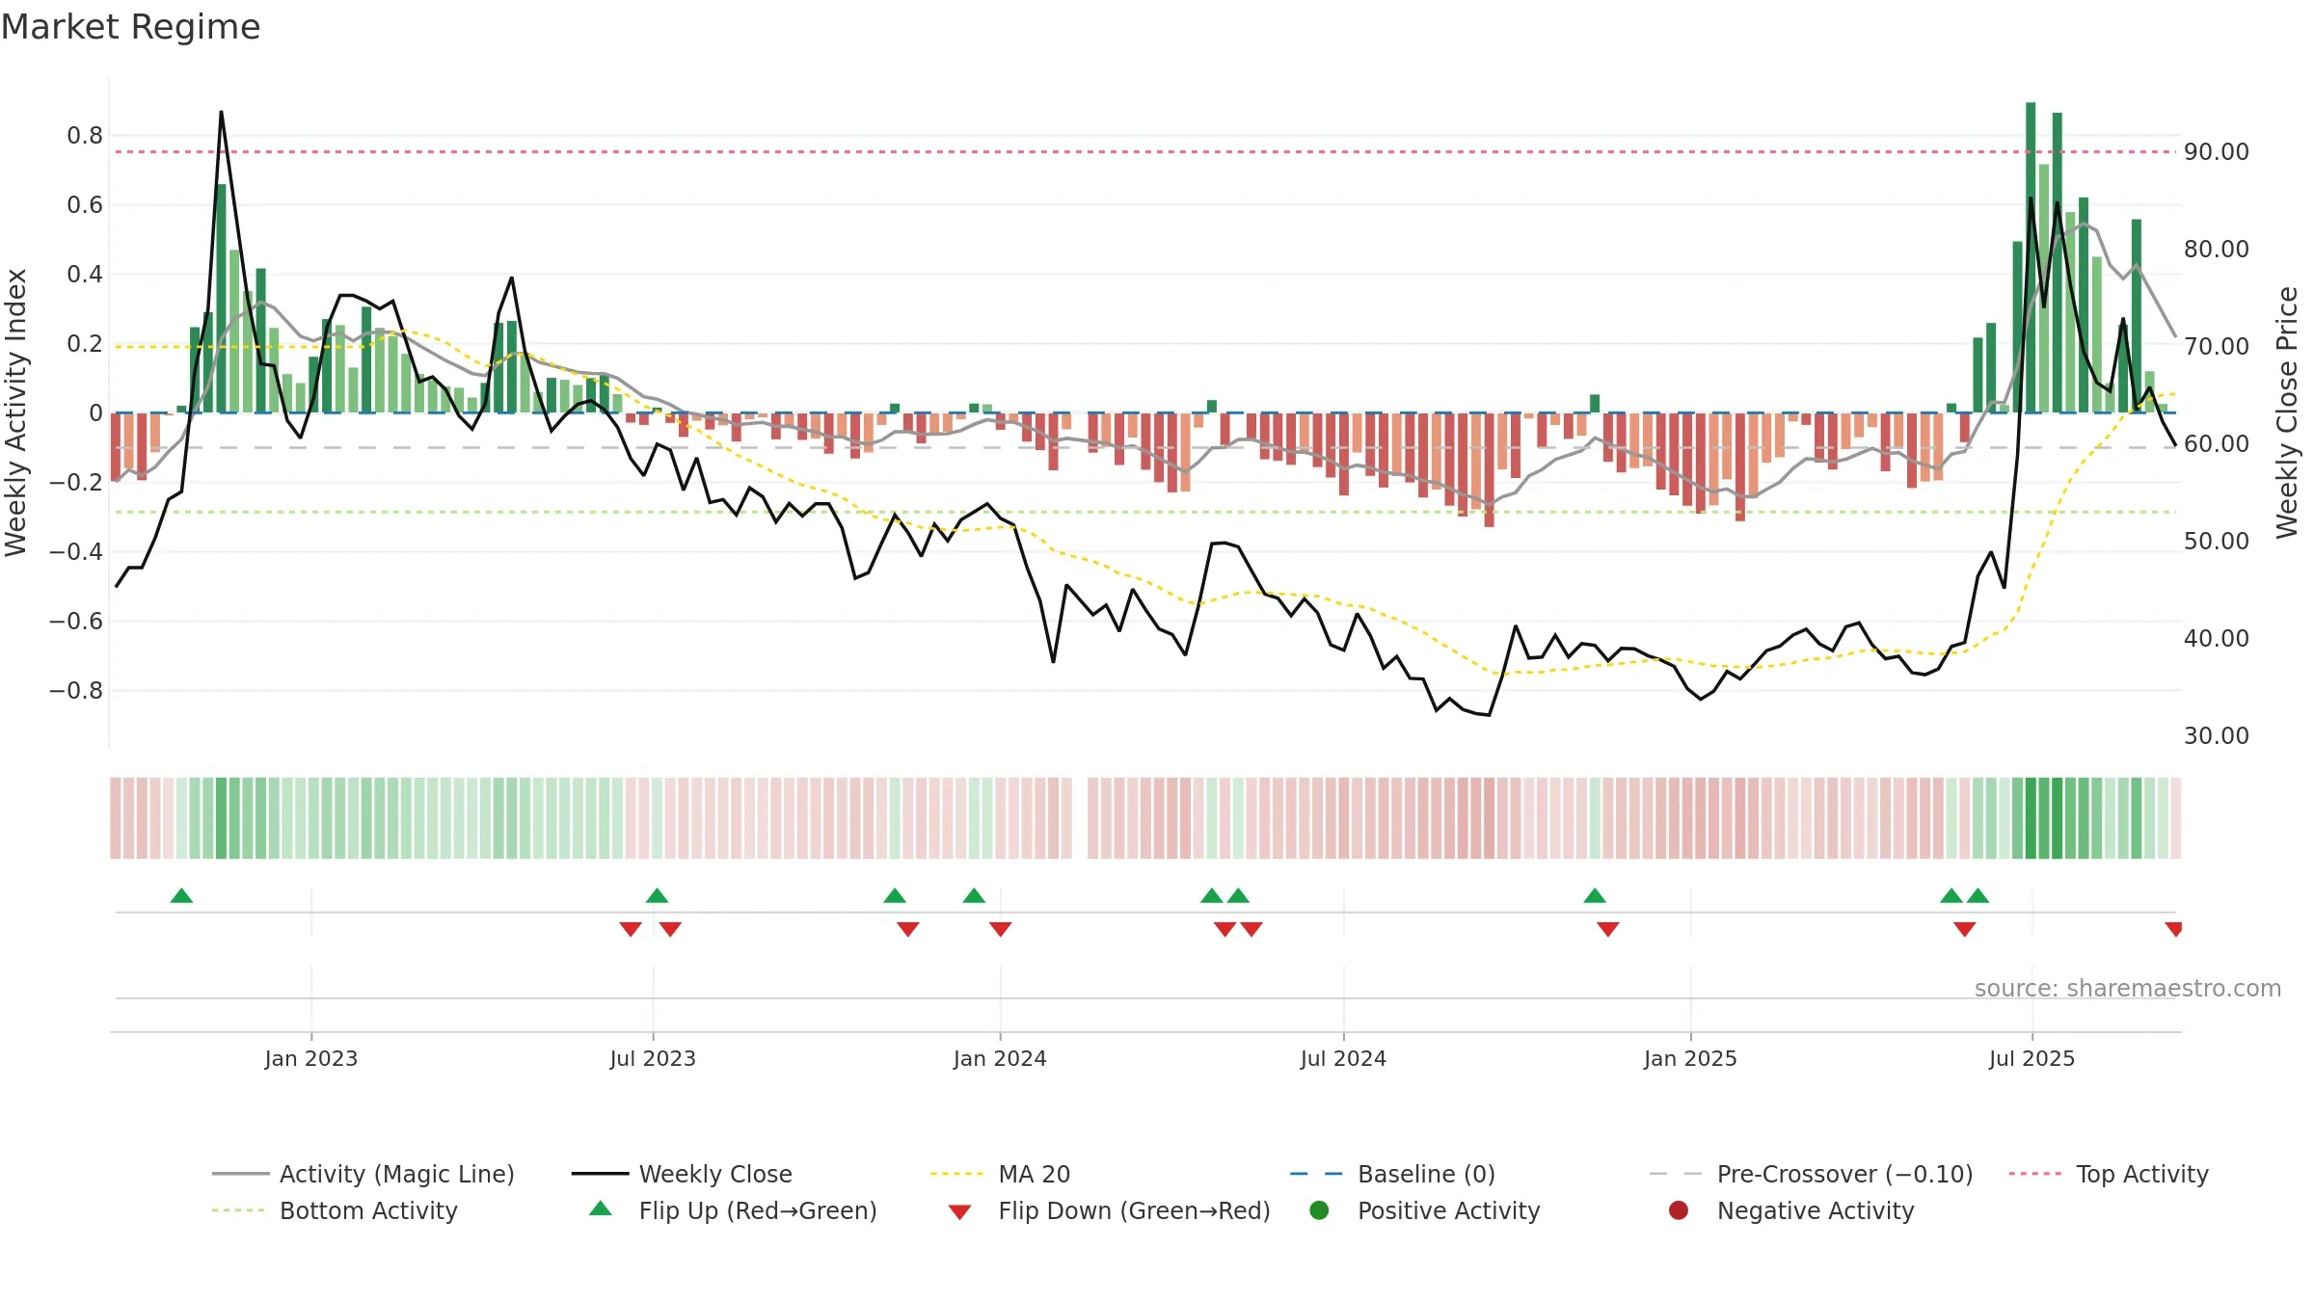Screen dimensions: 2314x1301
Task: Click the lone green flip-up marker between Jul 2024 and Jan 2025
Action: point(1595,896)
